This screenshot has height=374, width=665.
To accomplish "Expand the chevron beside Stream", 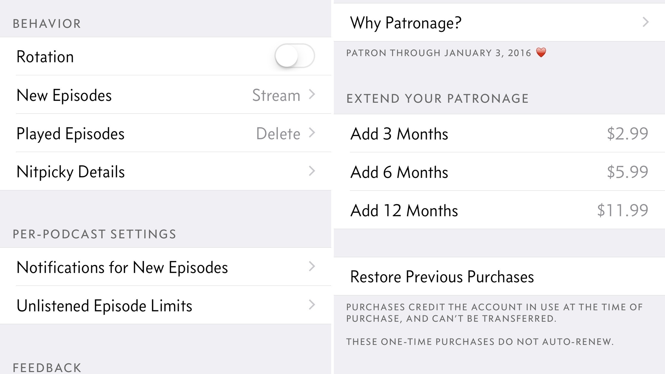I will pos(312,94).
